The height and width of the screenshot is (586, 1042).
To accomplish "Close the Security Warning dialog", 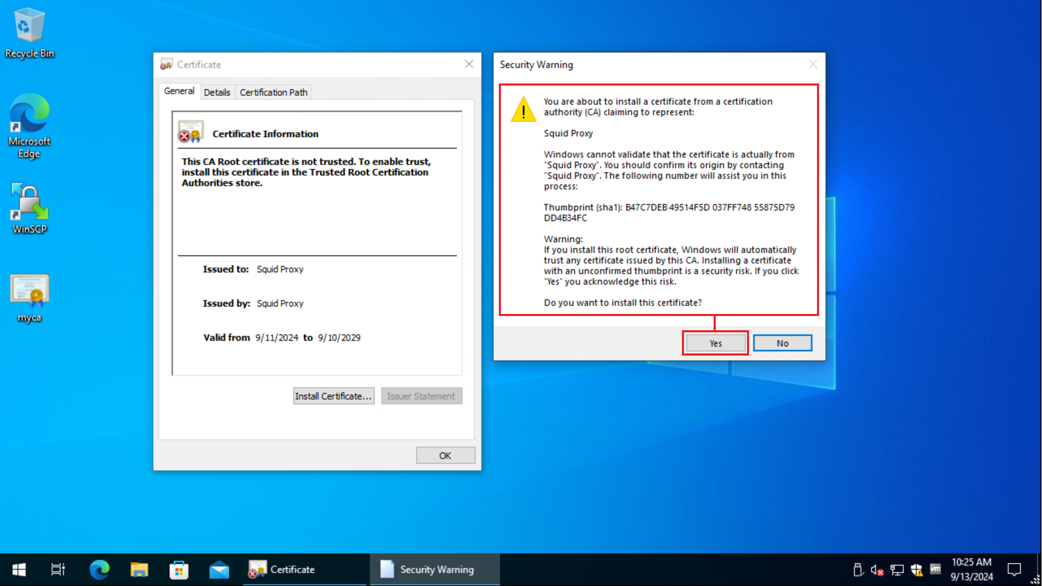I will 813,64.
